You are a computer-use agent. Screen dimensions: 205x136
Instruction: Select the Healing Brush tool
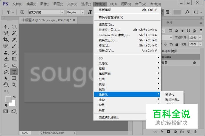point(6,46)
